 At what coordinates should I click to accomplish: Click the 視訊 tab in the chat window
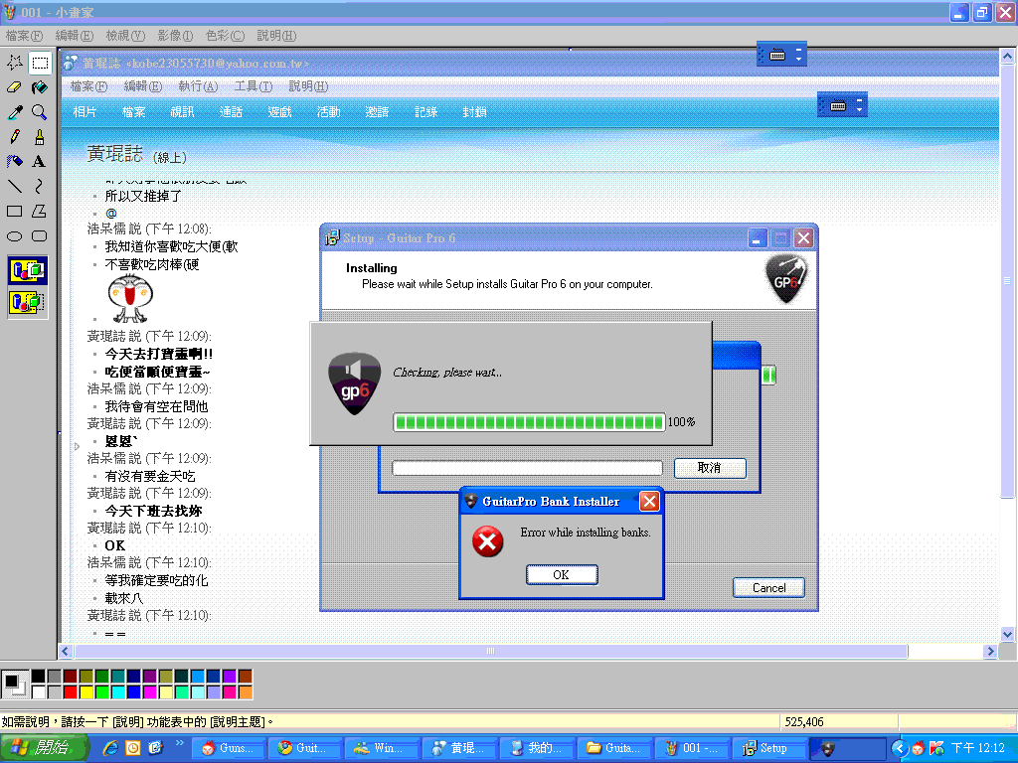coord(183,111)
